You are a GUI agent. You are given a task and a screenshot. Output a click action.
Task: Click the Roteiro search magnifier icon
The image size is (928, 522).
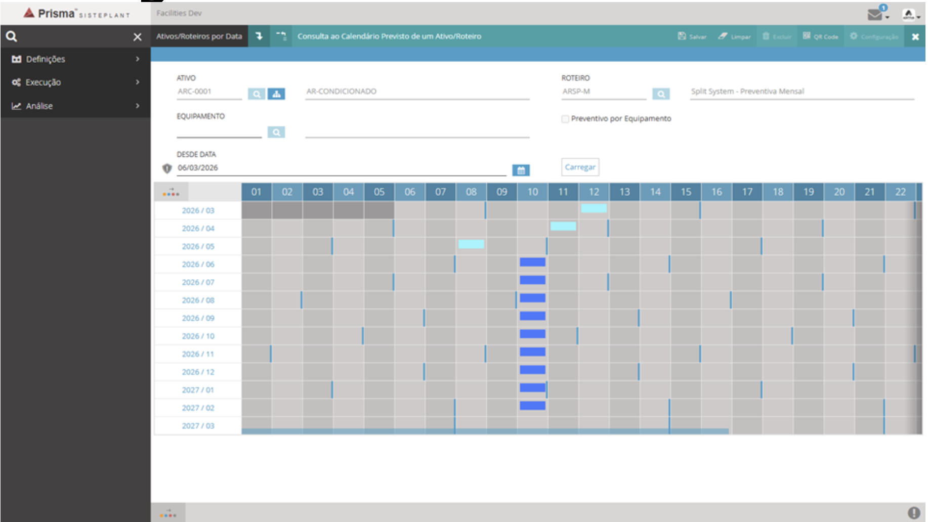[x=661, y=94]
